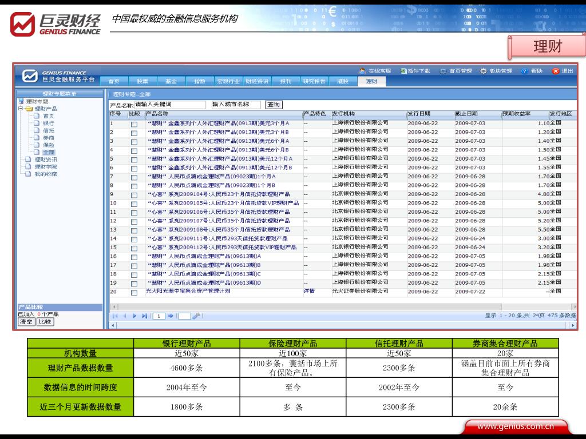The width and height of the screenshot is (586, 439).
Task: Click the 清空 clear button
Action: (26, 322)
